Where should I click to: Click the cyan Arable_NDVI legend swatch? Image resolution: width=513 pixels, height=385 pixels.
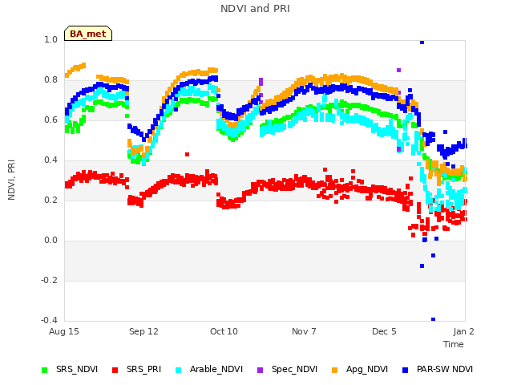click(178, 370)
